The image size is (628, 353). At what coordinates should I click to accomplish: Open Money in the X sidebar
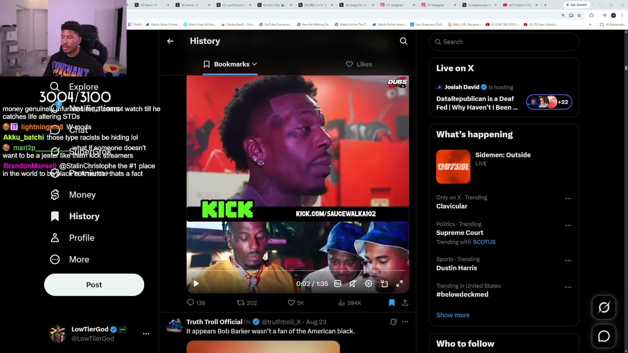[x=73, y=195]
